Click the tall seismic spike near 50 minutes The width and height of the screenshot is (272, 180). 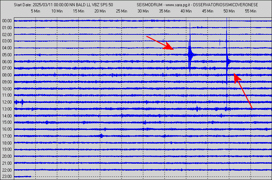pos(227,62)
